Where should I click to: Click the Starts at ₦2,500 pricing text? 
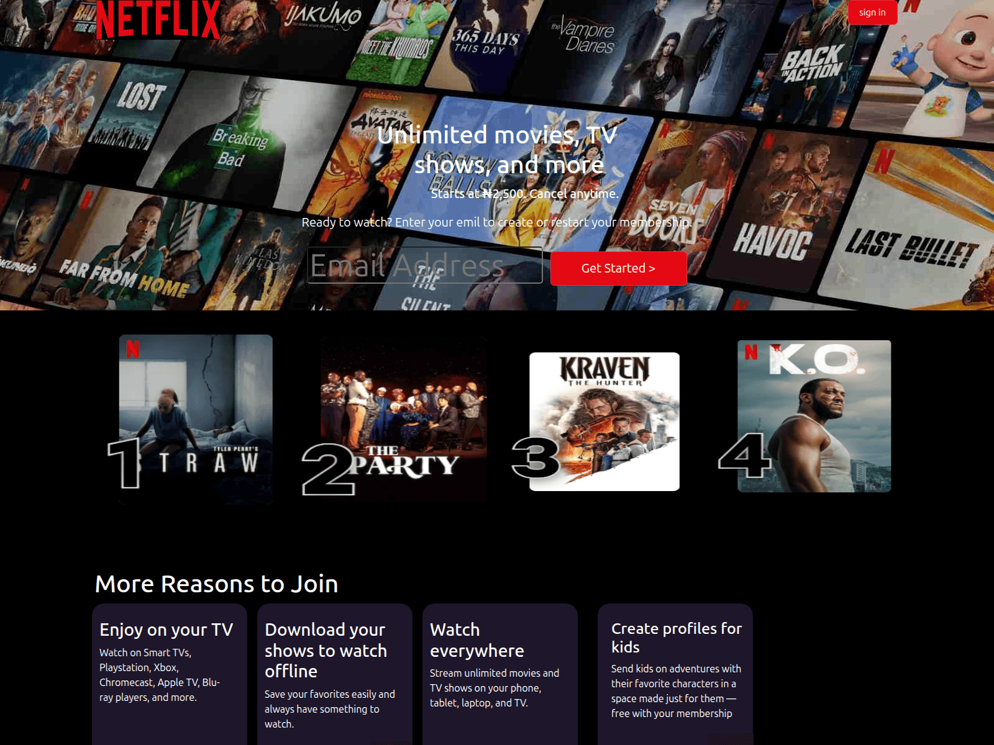524,194
